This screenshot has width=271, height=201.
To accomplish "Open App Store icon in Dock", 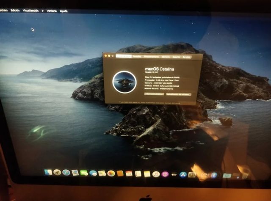I will click(x=183, y=175).
